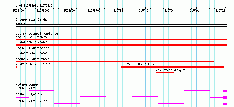Viewport: 234px width, 107px height.
Task: Click the red bar for dgv16e201
Action: coord(115,62)
